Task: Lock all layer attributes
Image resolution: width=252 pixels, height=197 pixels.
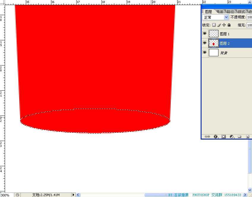Action: click(229, 25)
